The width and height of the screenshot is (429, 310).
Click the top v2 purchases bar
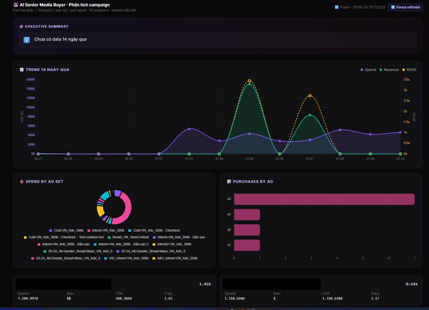(324, 199)
